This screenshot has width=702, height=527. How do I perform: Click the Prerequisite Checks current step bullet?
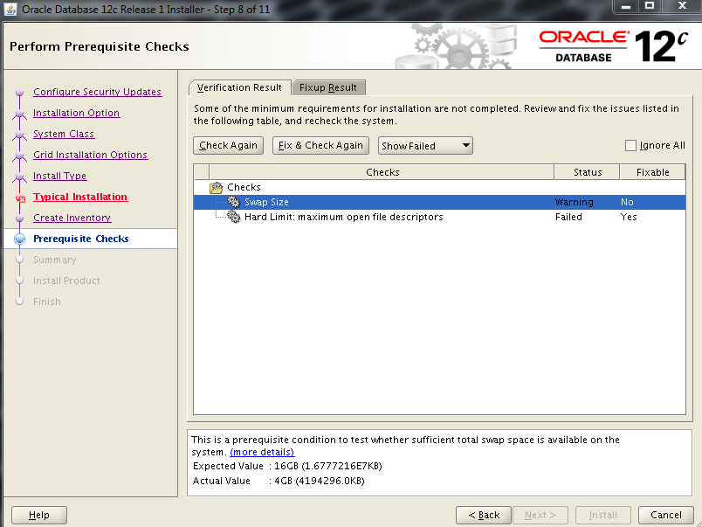click(x=19, y=239)
